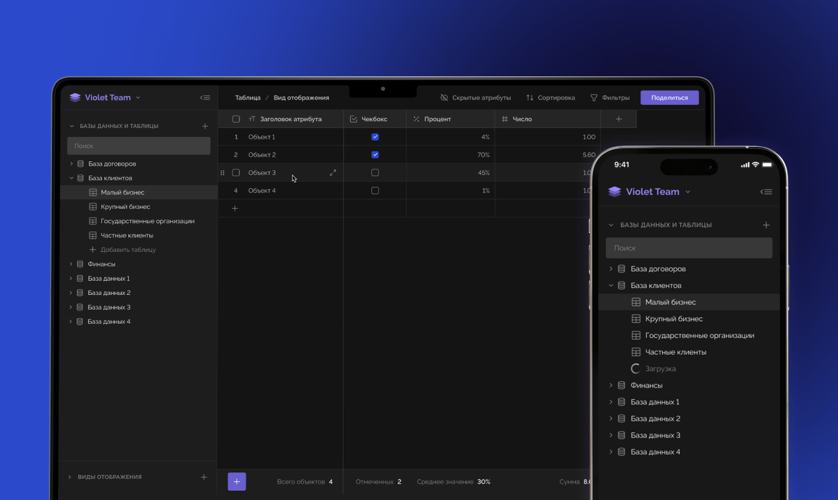Click База данных 3 database icon on laptop
Image resolution: width=838 pixels, height=500 pixels.
[80, 307]
